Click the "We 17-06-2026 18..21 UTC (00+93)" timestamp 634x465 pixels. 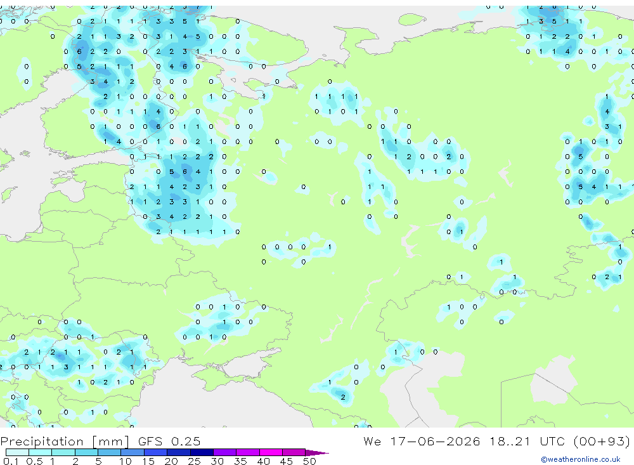pyautogui.click(x=496, y=441)
